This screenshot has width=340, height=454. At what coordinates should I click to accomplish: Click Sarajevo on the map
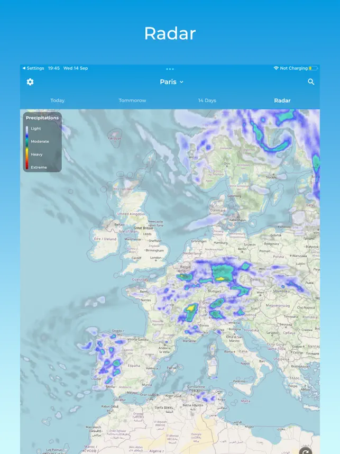[x=272, y=333]
